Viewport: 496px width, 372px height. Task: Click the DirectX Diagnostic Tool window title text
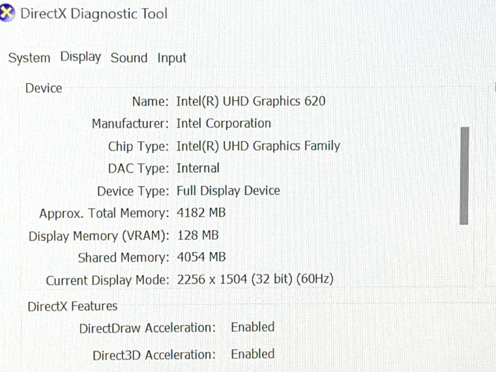point(94,14)
